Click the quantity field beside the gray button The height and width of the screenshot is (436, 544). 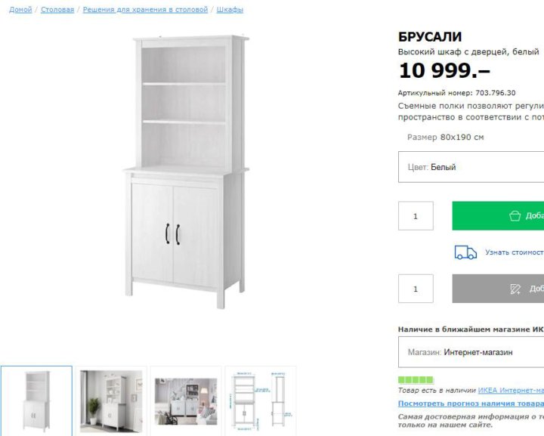point(416,289)
